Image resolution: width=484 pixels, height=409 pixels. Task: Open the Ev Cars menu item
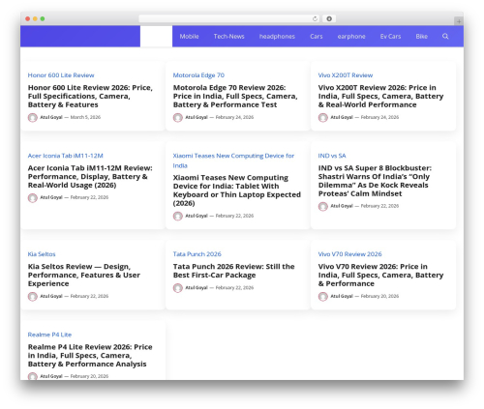pyautogui.click(x=390, y=37)
